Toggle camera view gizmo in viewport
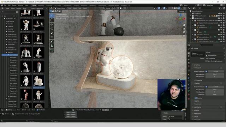The width and height of the screenshot is (226, 127). (x=184, y=32)
